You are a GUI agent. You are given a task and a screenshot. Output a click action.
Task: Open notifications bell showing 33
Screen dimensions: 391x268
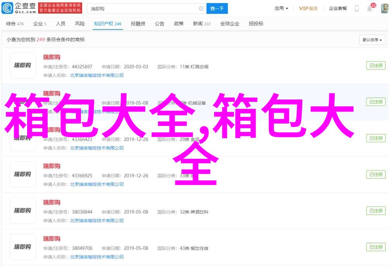point(370,9)
